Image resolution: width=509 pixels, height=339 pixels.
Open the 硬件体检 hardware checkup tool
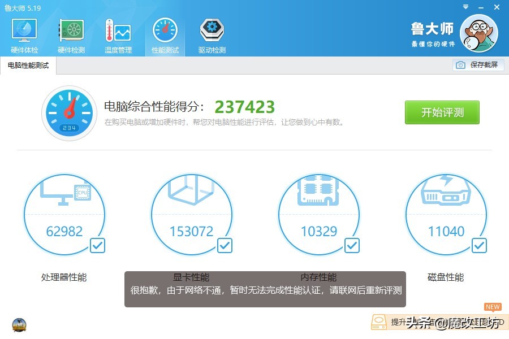23,34
